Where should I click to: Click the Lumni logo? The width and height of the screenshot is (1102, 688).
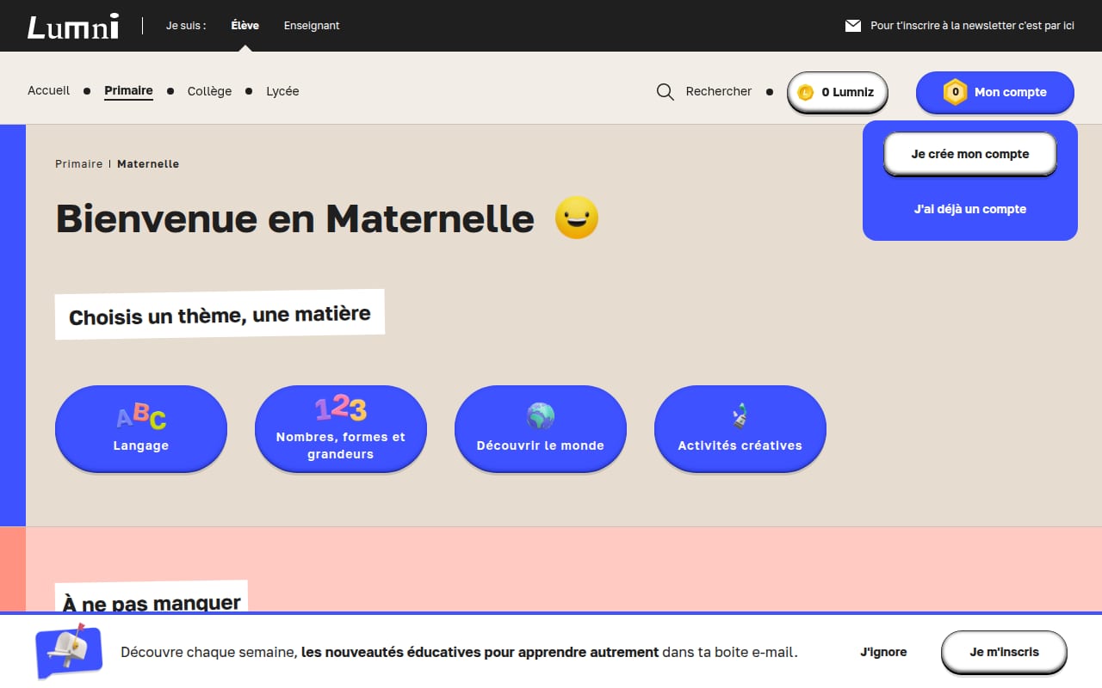[72, 26]
